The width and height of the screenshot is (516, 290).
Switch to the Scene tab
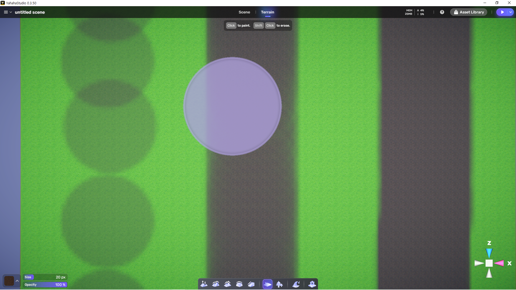click(x=244, y=12)
